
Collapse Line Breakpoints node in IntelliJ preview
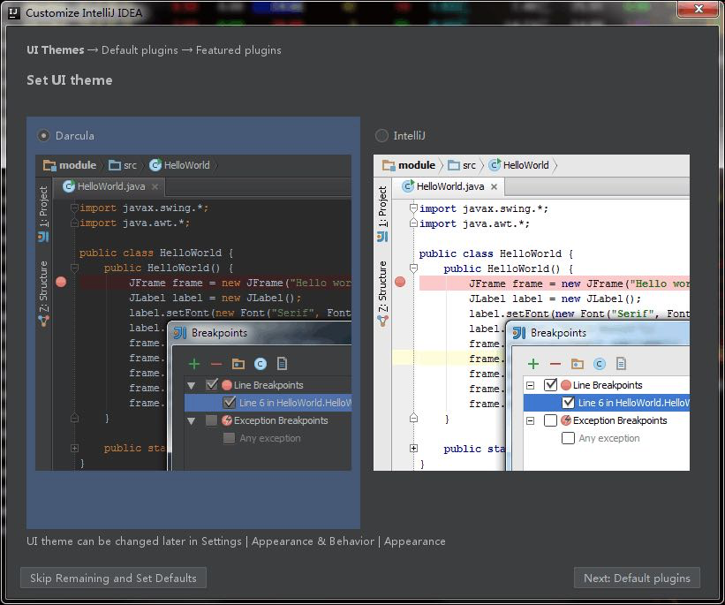coord(531,385)
